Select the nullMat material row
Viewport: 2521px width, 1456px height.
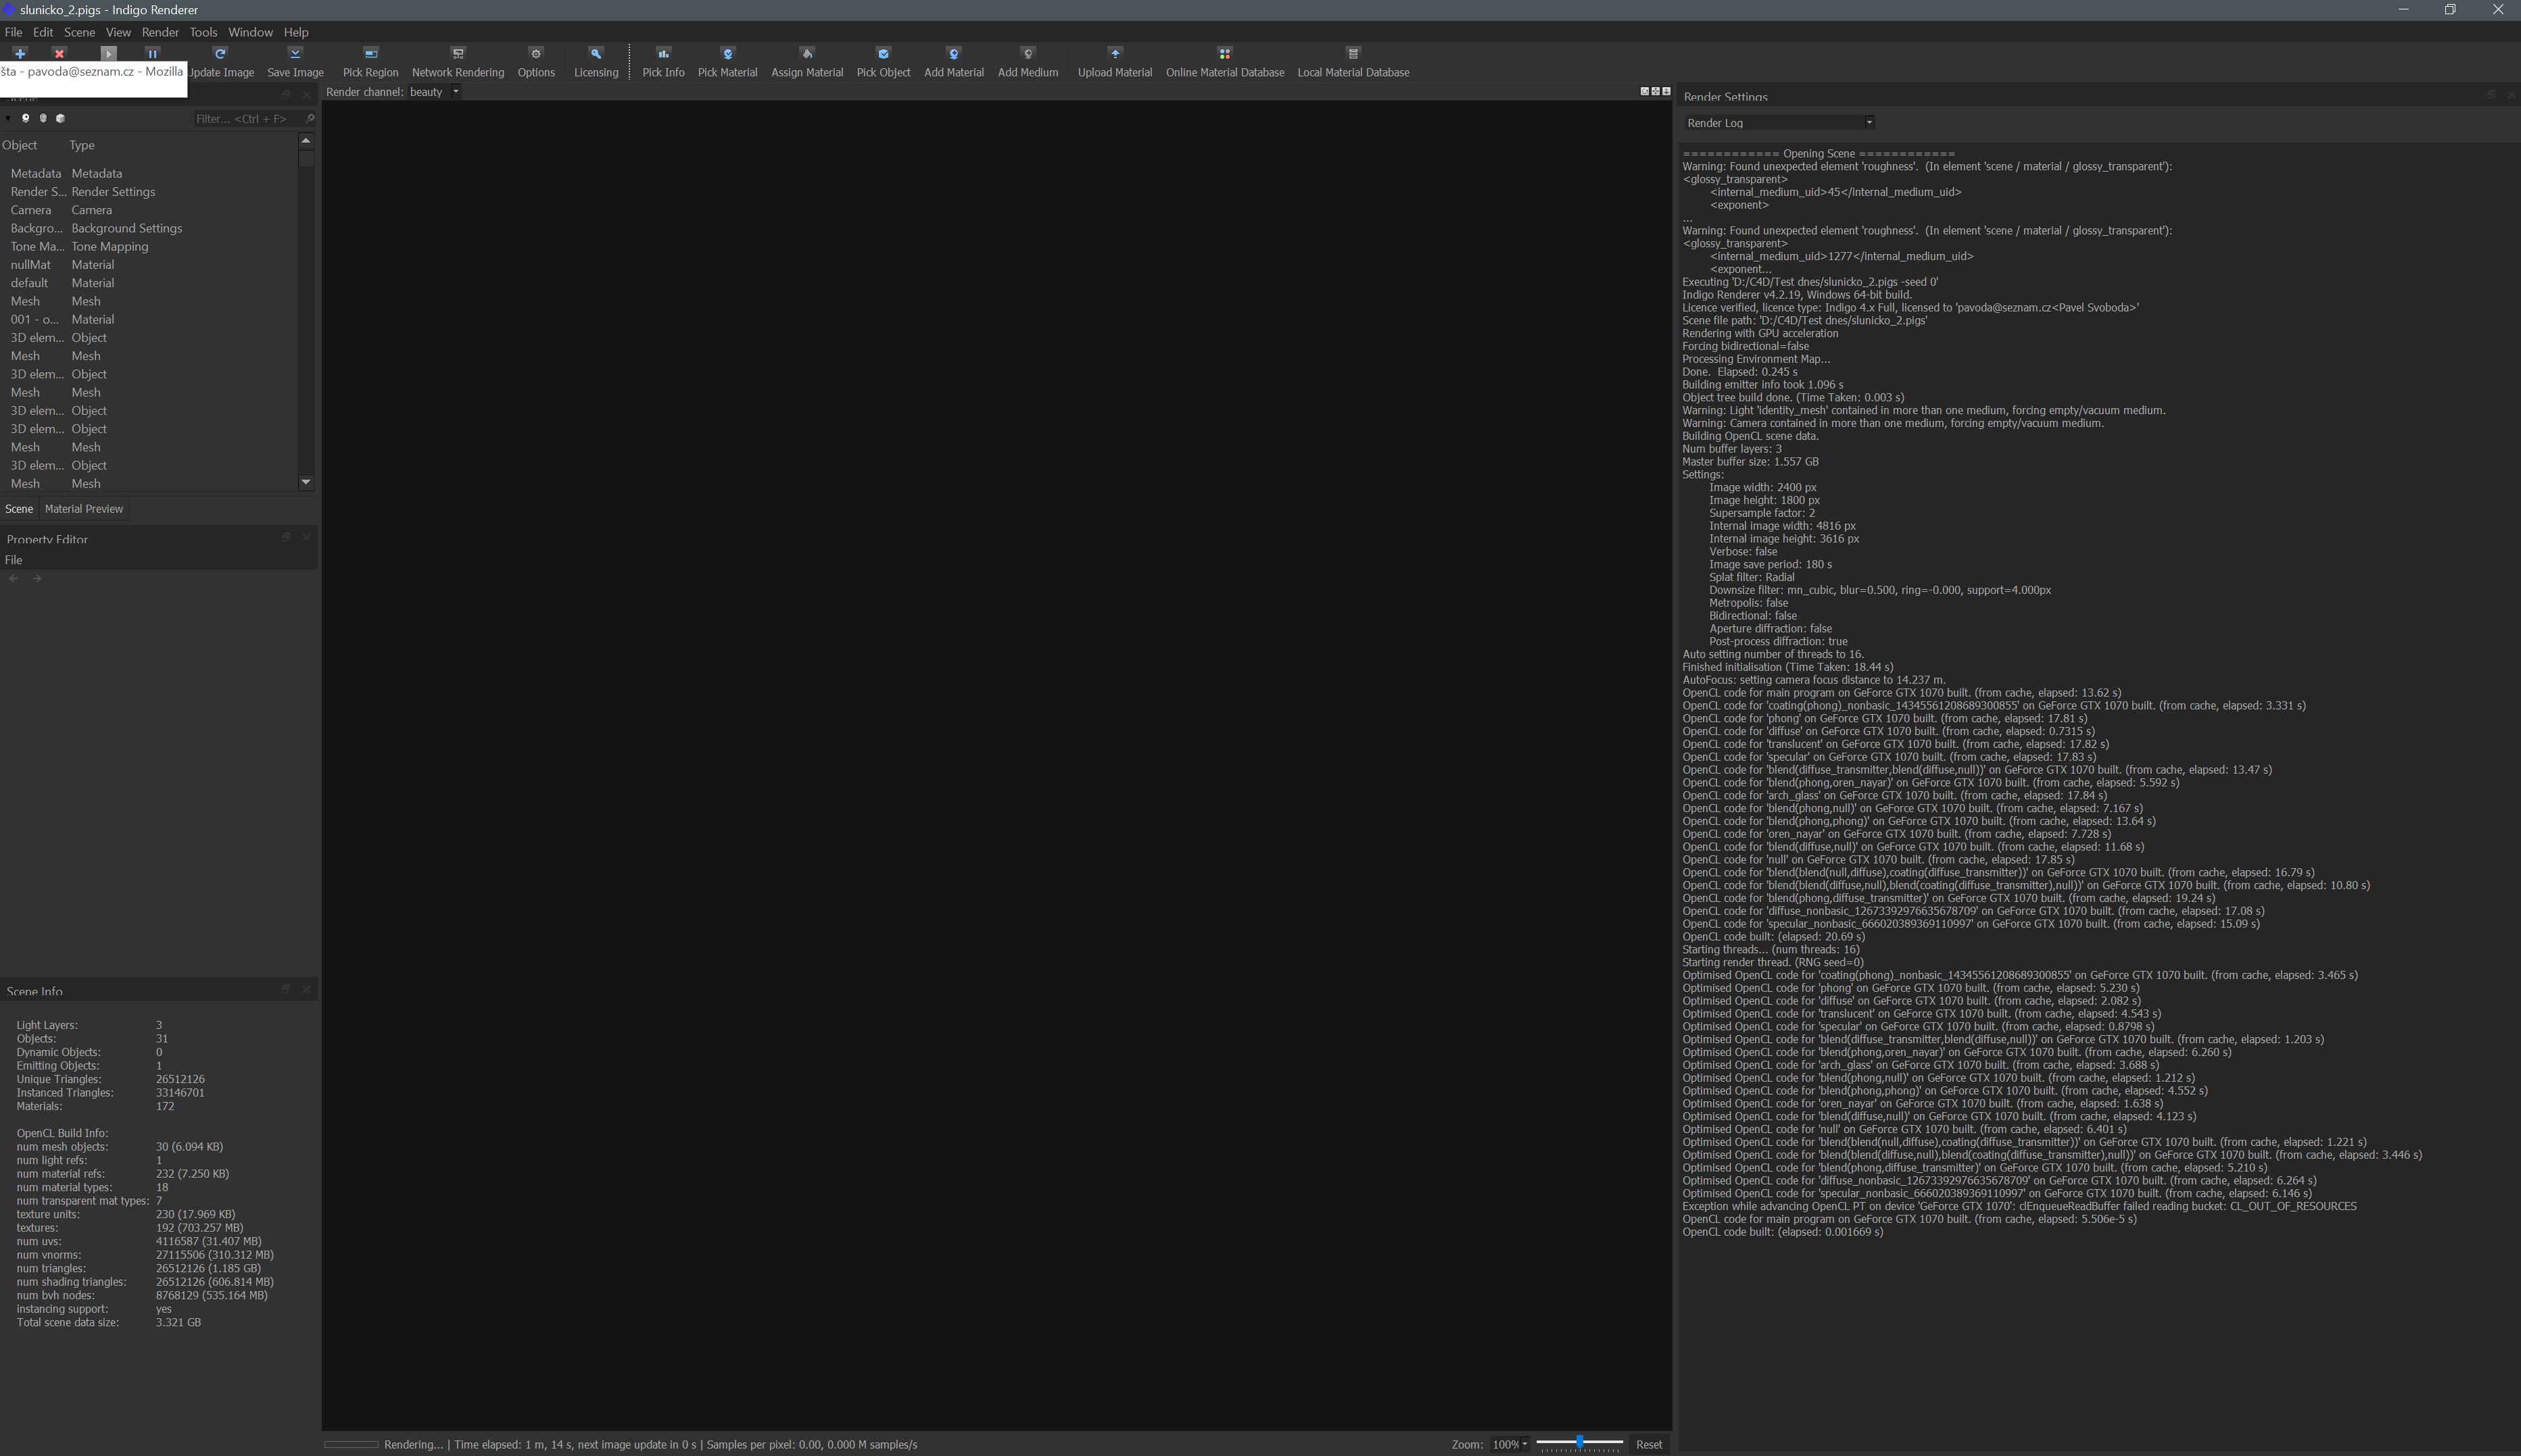click(x=150, y=265)
